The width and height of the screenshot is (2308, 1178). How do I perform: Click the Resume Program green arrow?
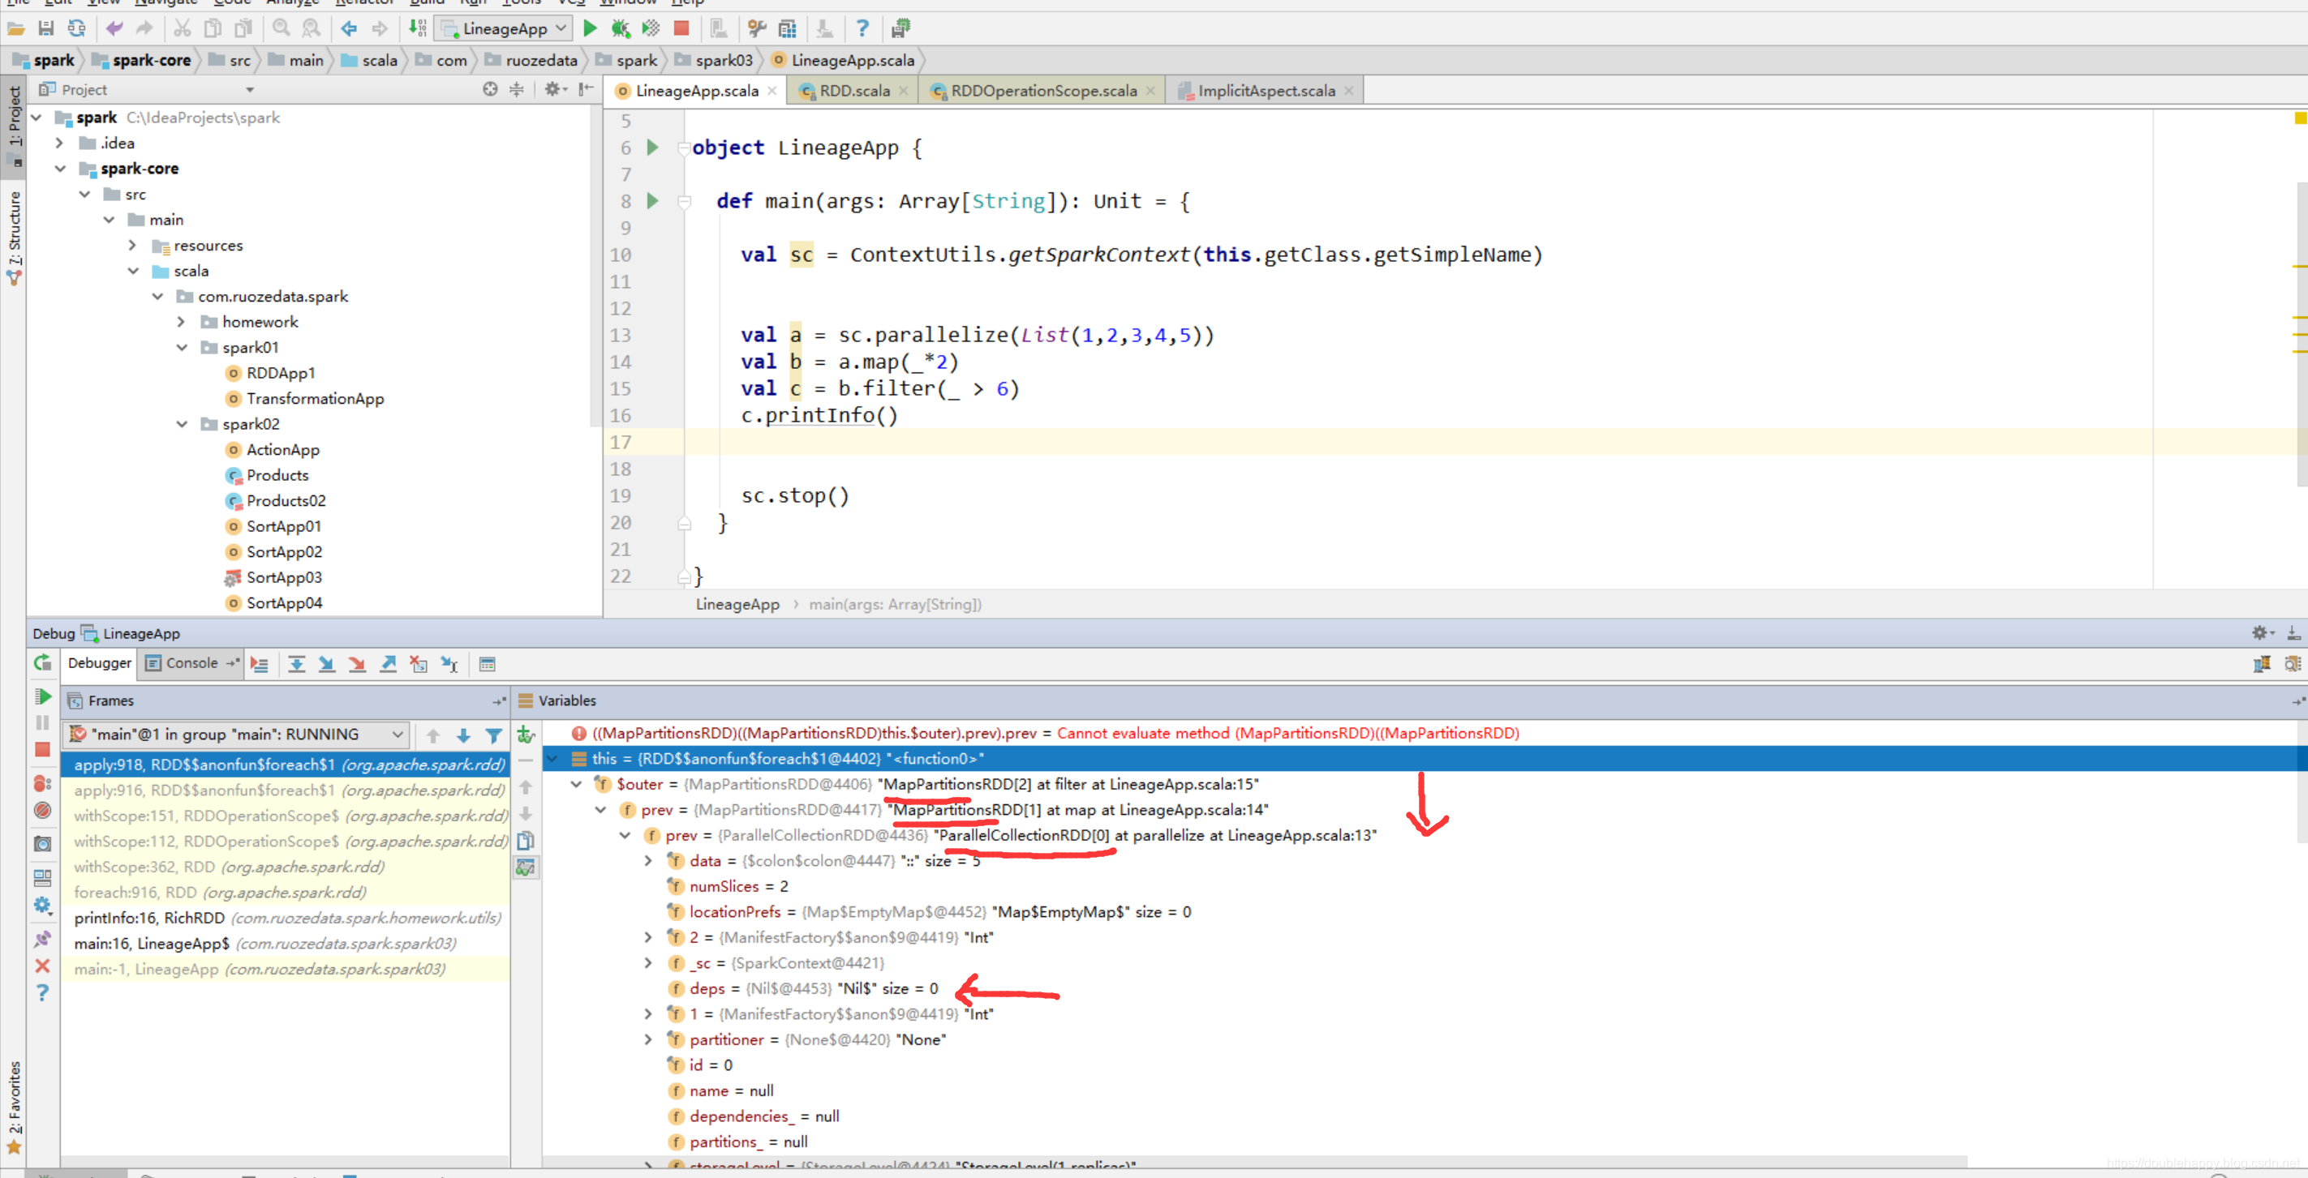click(42, 696)
